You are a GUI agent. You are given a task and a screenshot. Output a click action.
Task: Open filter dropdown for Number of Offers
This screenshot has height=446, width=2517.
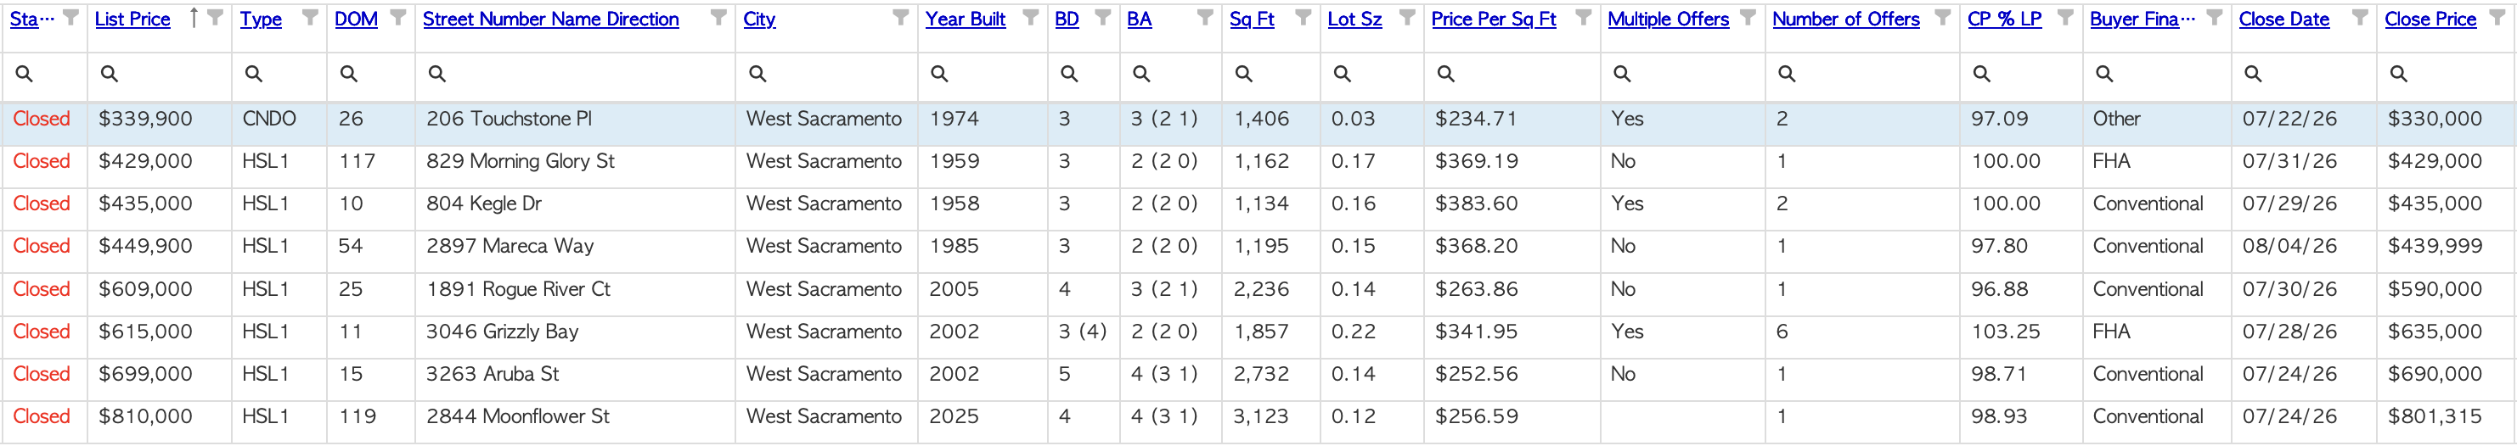click(x=1942, y=18)
